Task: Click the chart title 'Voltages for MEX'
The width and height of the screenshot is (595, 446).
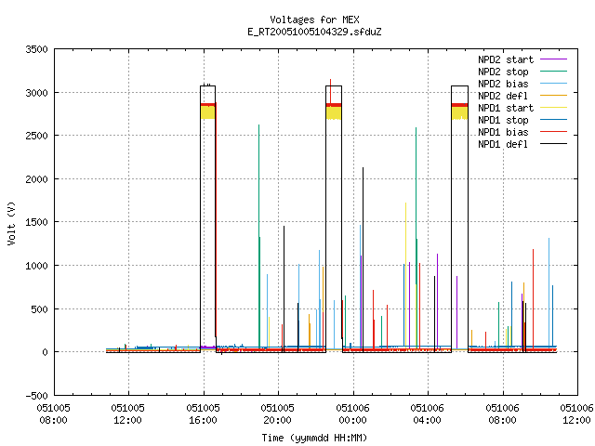Action: [314, 20]
